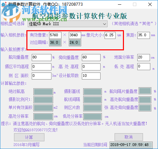Click the effective pixel width field 5760
This screenshot has height=149, width=158.
[55, 35]
